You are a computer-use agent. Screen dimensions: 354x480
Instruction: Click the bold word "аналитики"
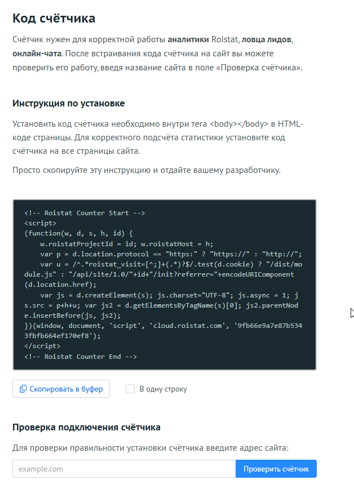click(x=188, y=39)
